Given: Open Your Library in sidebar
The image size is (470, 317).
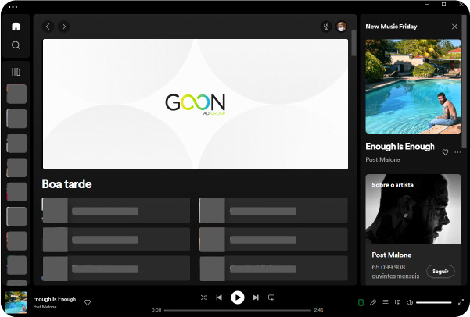Looking at the screenshot, I should click(x=16, y=72).
